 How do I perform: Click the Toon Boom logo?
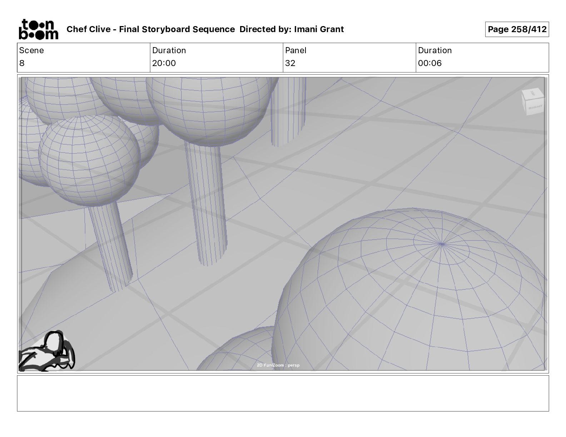click(x=38, y=29)
